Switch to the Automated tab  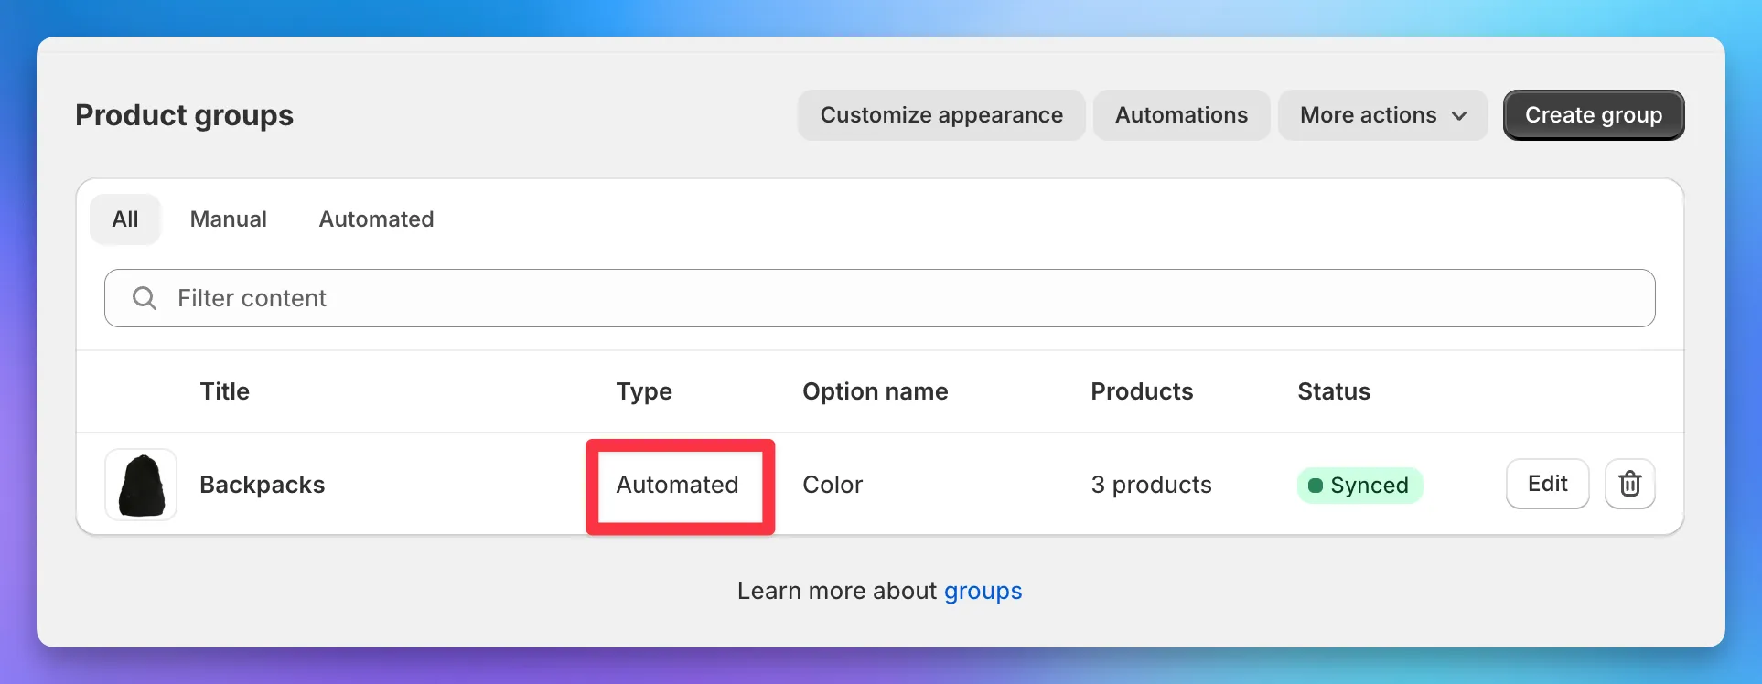coord(376,219)
